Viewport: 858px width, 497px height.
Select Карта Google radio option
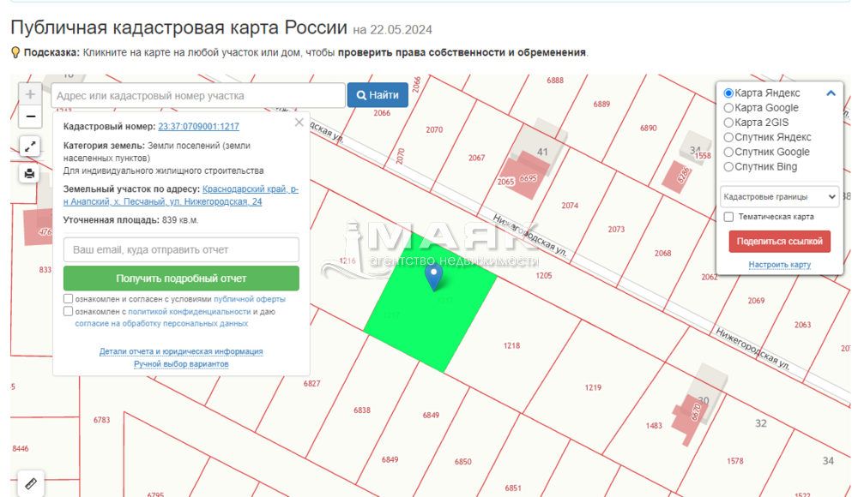[729, 108]
